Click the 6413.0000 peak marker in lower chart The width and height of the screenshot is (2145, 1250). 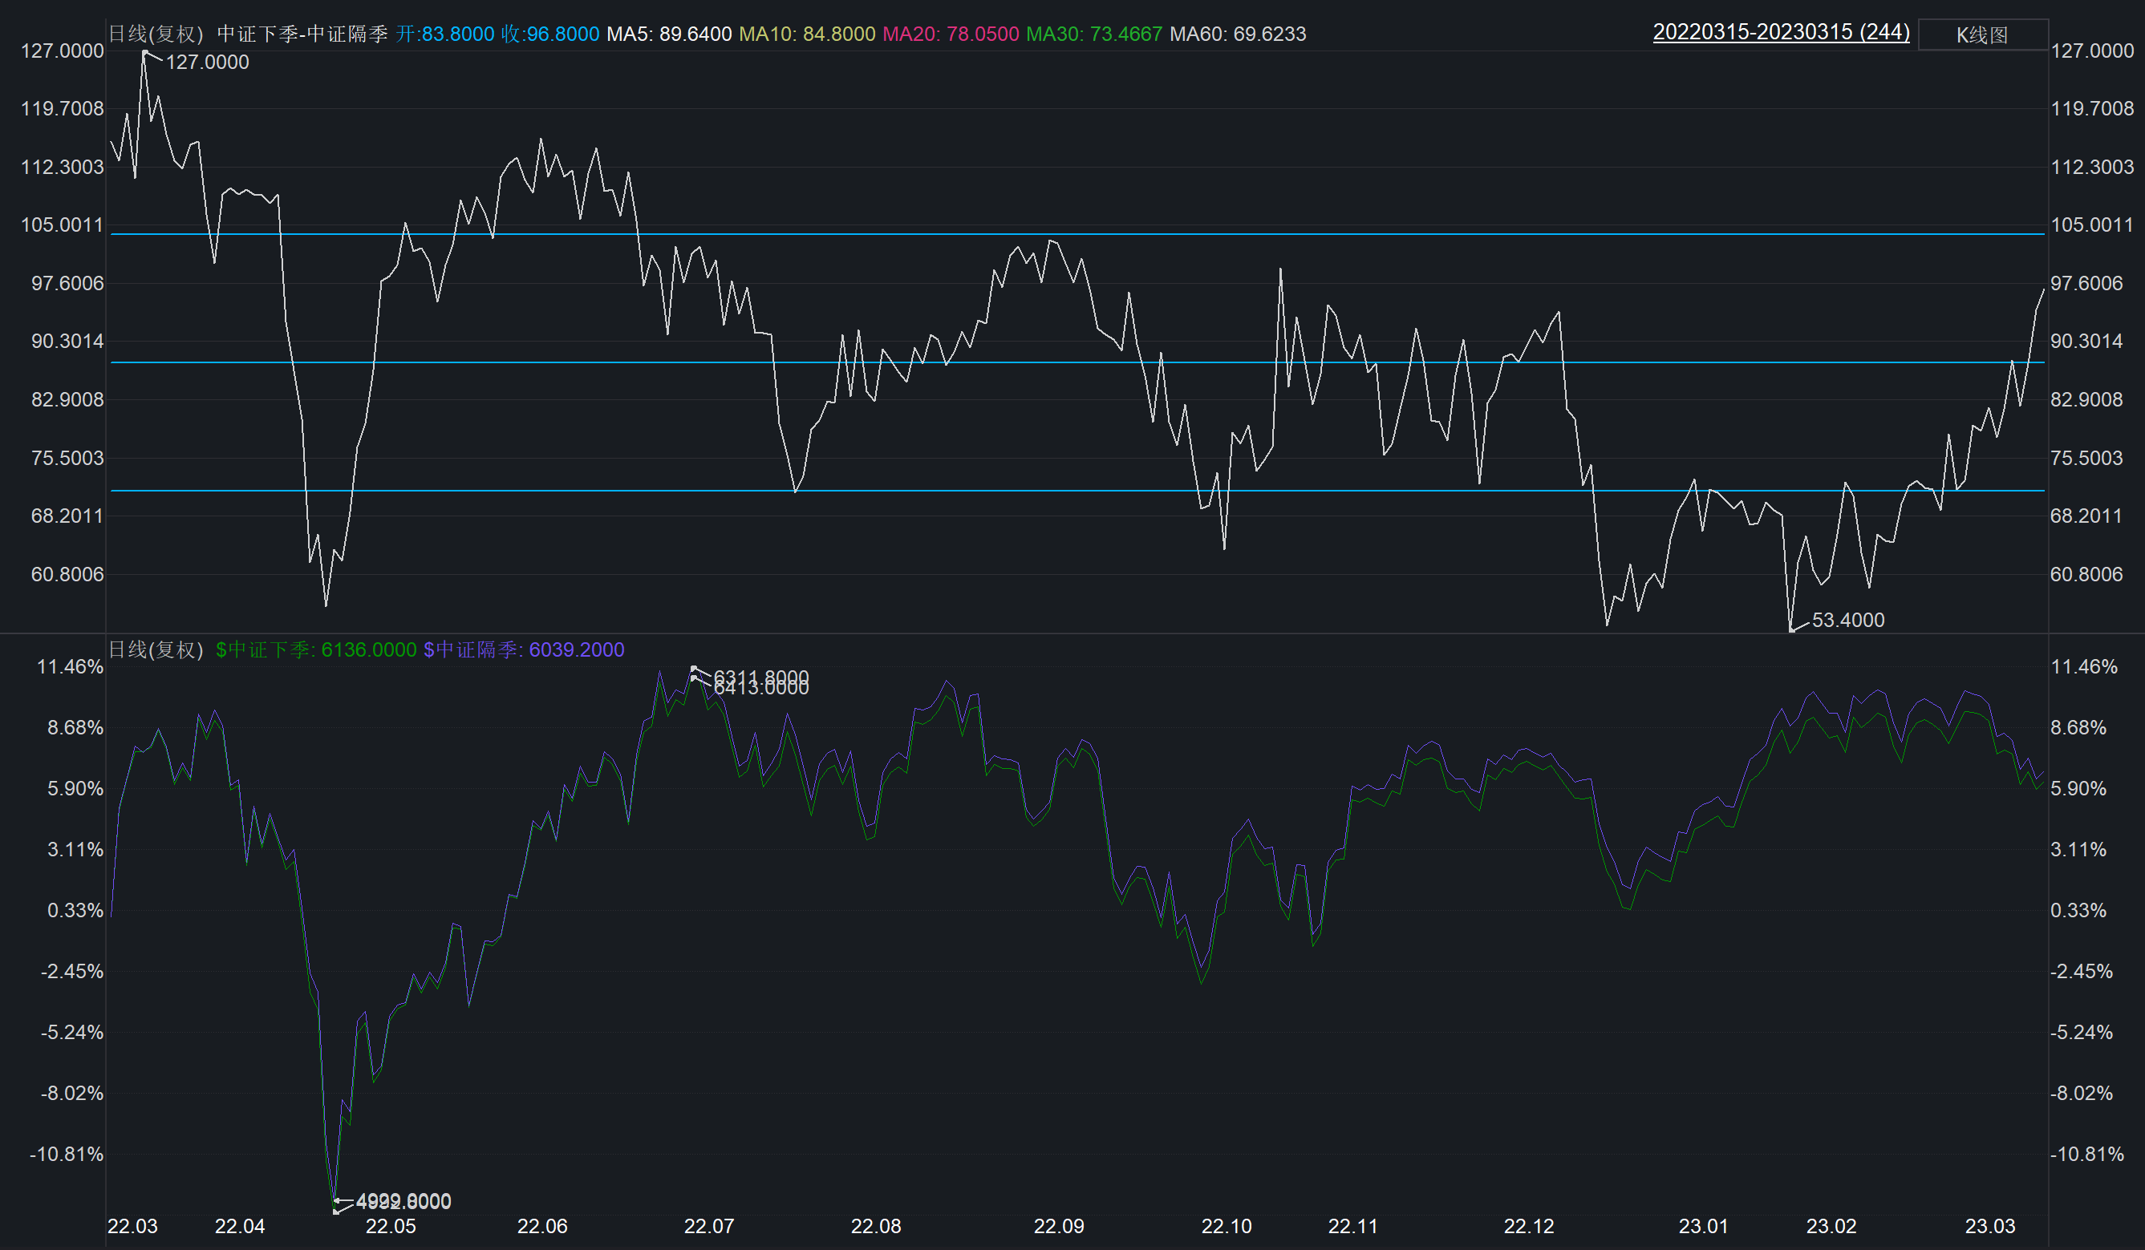point(760,689)
